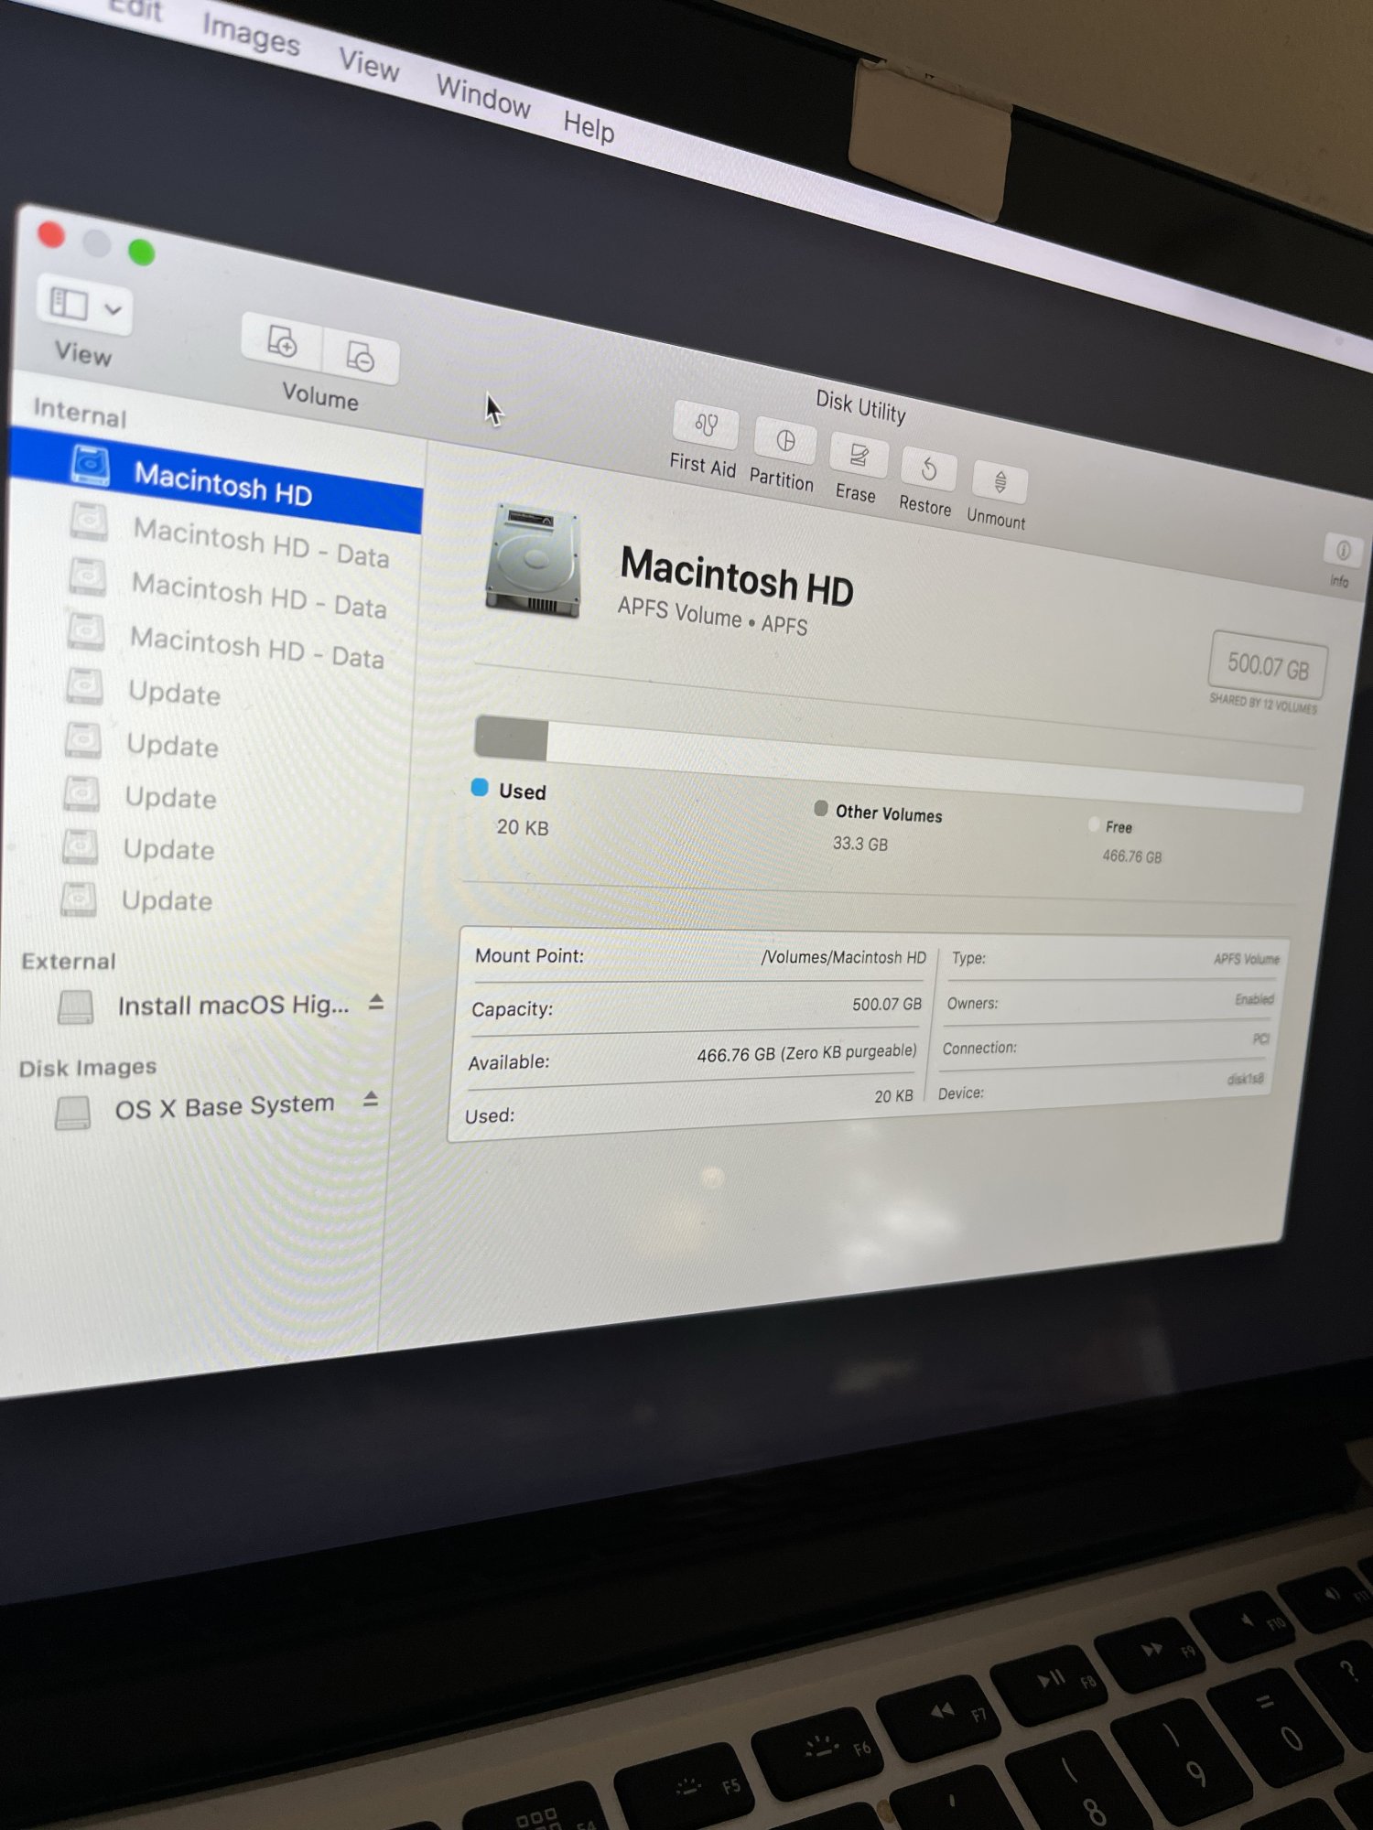Click the 'PCI' connection value
The width and height of the screenshot is (1373, 1830).
pos(1260,1039)
